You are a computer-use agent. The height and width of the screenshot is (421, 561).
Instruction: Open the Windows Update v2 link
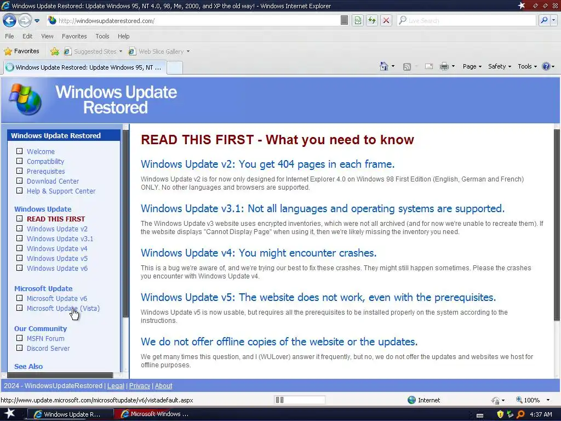pos(57,229)
